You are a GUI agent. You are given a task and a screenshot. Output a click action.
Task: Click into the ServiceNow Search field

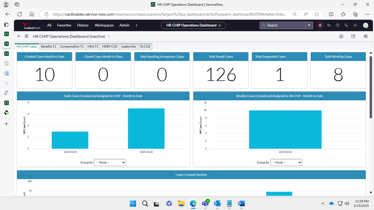(283, 25)
